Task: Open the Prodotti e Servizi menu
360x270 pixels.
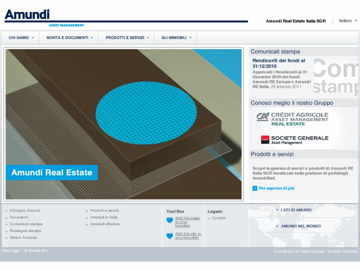Action: tap(127, 38)
